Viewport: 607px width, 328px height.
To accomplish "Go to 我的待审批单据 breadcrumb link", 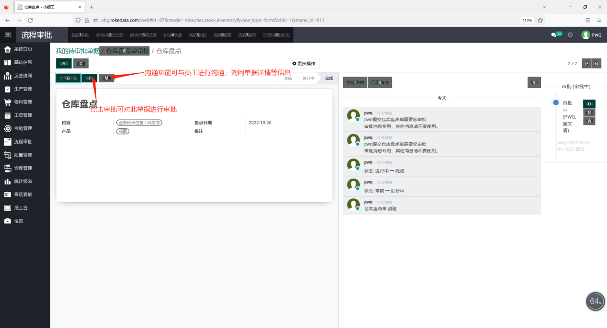I will [78, 51].
